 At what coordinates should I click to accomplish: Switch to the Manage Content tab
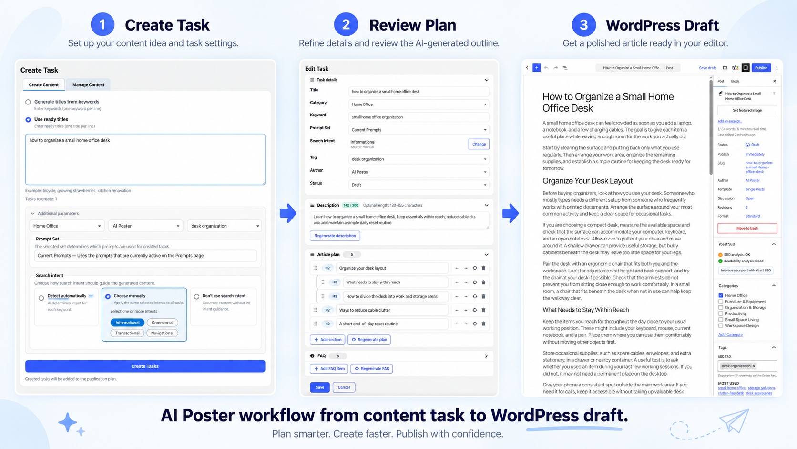[88, 85]
